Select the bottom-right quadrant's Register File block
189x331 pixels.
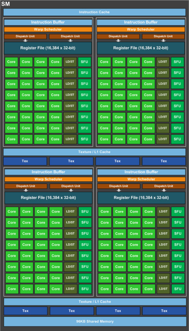141,198
